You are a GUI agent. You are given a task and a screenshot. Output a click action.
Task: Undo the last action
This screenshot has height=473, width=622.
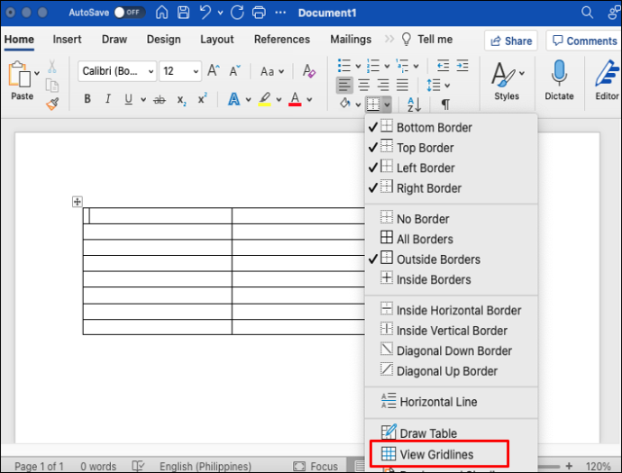point(206,13)
